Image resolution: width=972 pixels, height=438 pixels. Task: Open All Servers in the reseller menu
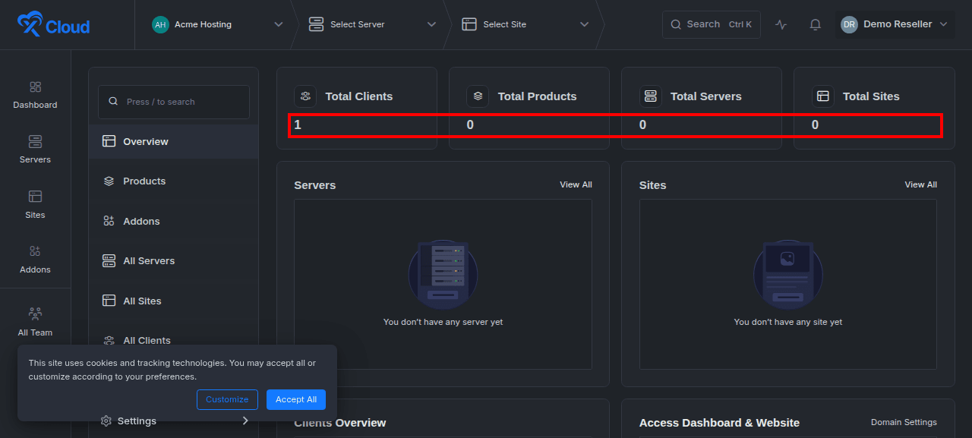click(173, 260)
